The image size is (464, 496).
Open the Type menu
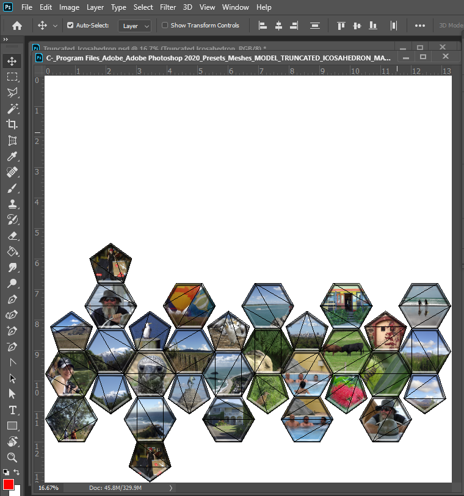coord(118,7)
